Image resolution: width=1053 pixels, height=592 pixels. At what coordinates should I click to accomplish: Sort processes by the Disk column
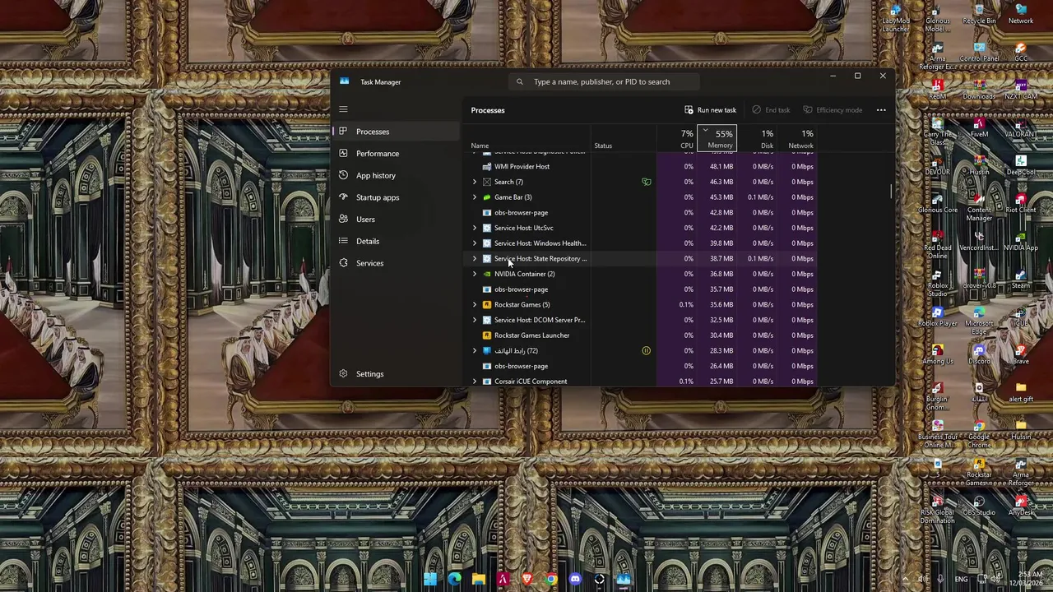757,138
